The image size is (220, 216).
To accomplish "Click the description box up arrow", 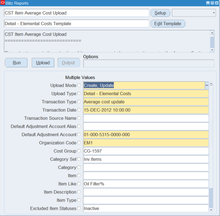I will click(212, 33).
